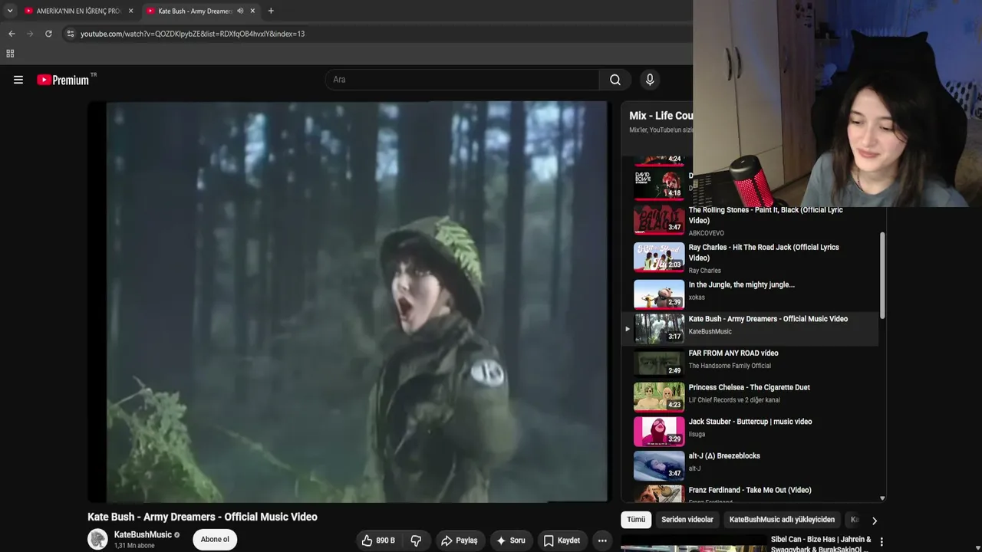The height and width of the screenshot is (552, 982).
Task: Click the Mix - Life Cou playlist title
Action: 661,116
